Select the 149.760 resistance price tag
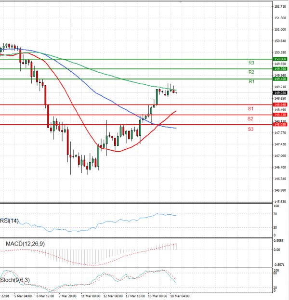The image size is (289, 300). (280, 69)
